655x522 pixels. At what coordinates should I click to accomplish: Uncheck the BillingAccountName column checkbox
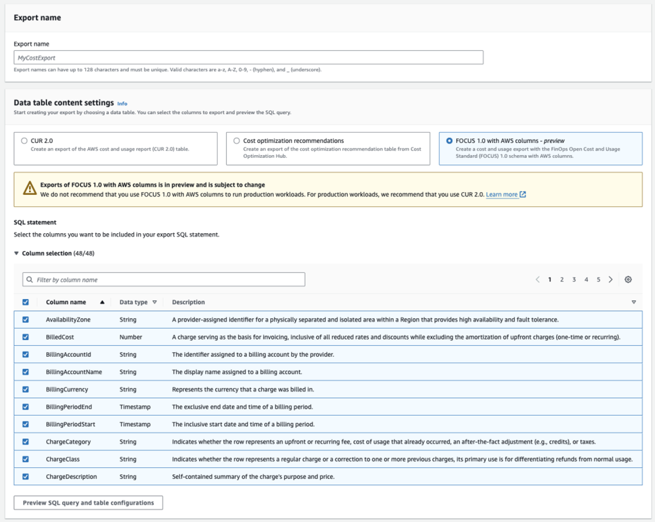26,372
